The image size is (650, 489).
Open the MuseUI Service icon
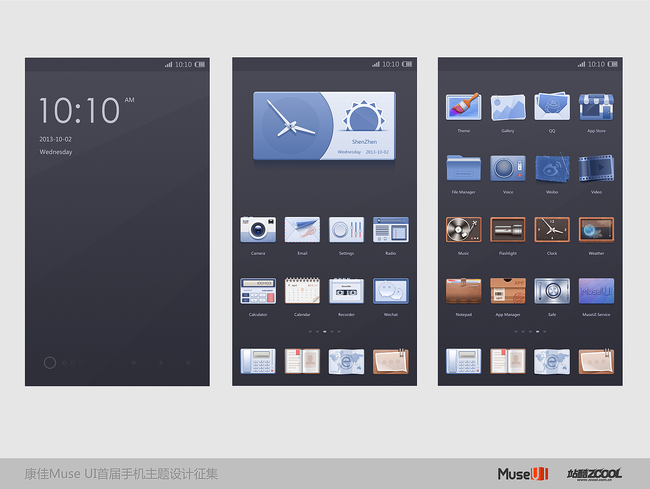click(596, 291)
